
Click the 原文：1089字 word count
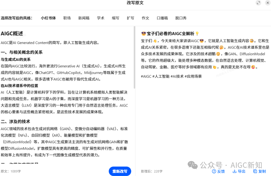click(11, 171)
